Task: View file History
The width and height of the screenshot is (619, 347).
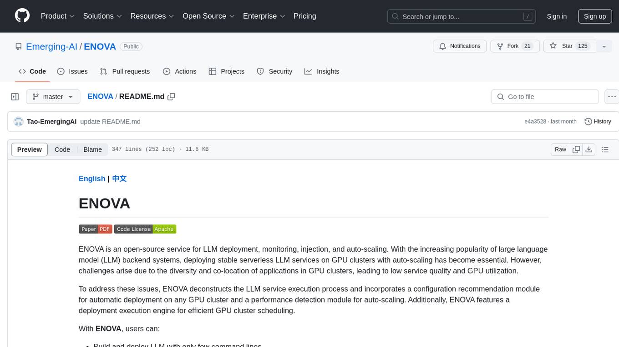Action: [x=598, y=122]
